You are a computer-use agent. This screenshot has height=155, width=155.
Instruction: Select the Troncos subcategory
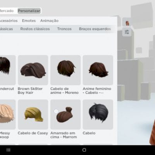click(64, 29)
